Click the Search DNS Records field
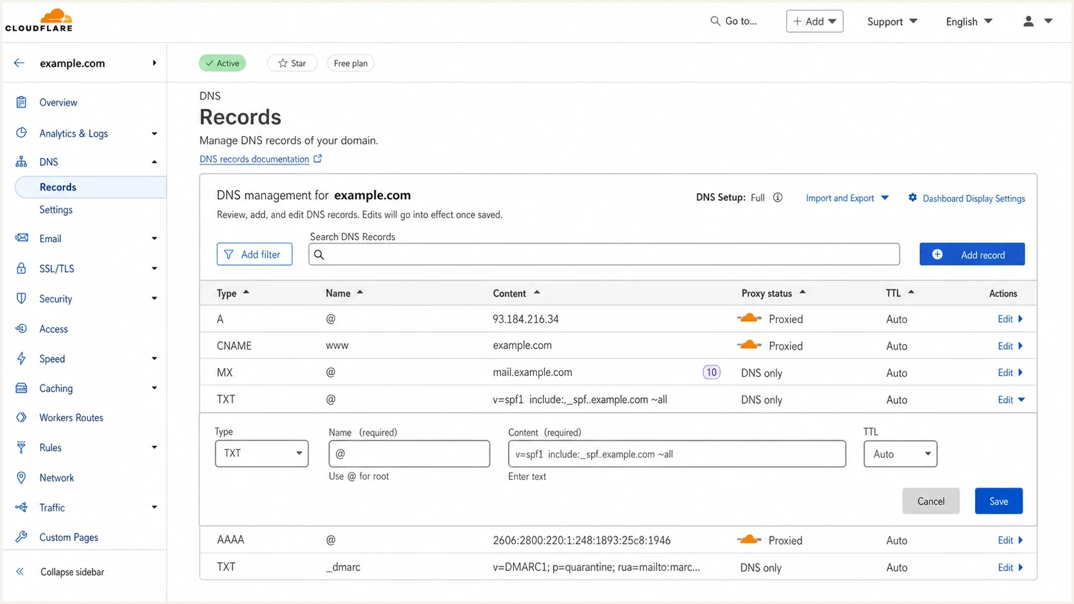The height and width of the screenshot is (604, 1074). pyautogui.click(x=604, y=254)
